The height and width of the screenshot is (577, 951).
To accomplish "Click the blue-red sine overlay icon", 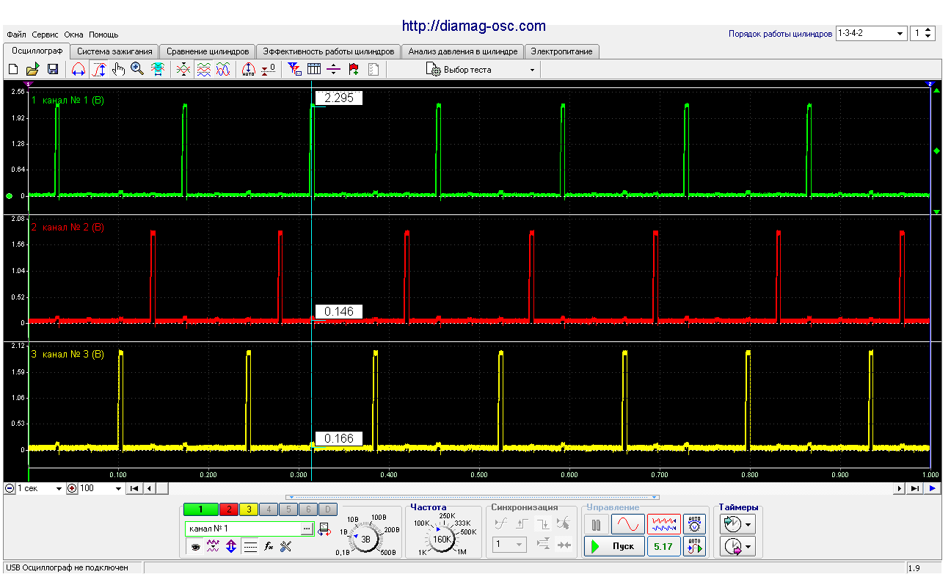I will coord(223,69).
